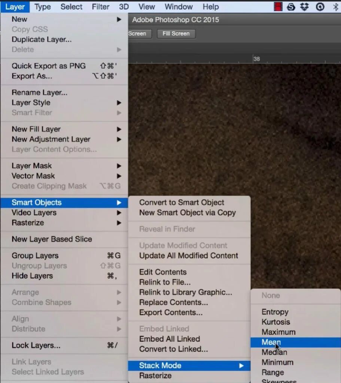Choose Rename Layer...
Screen dimensions: 341x383
pyautogui.click(x=64, y=92)
